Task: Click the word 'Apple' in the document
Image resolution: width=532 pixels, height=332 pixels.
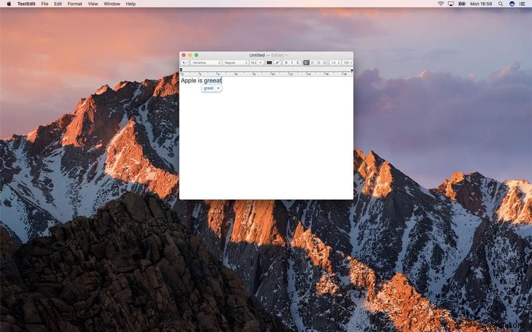Action: (x=189, y=80)
